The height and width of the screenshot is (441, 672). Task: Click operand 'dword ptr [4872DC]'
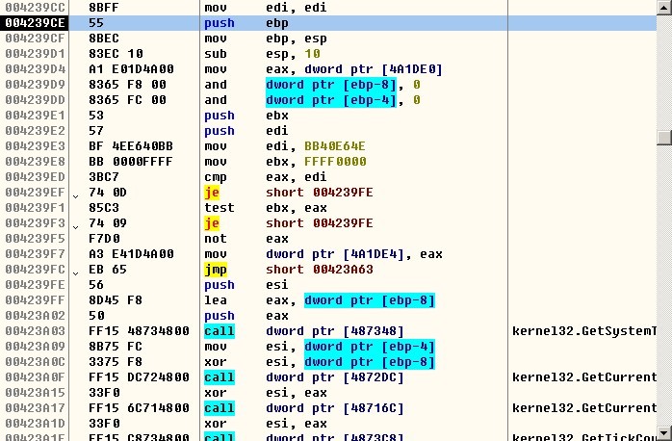[x=335, y=377]
